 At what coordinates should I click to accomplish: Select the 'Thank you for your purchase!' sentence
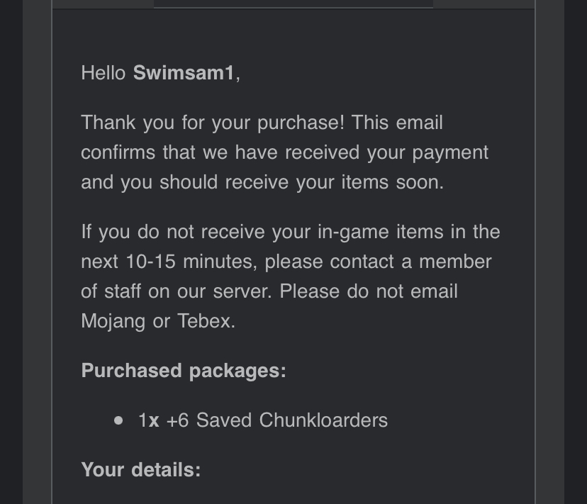point(213,123)
